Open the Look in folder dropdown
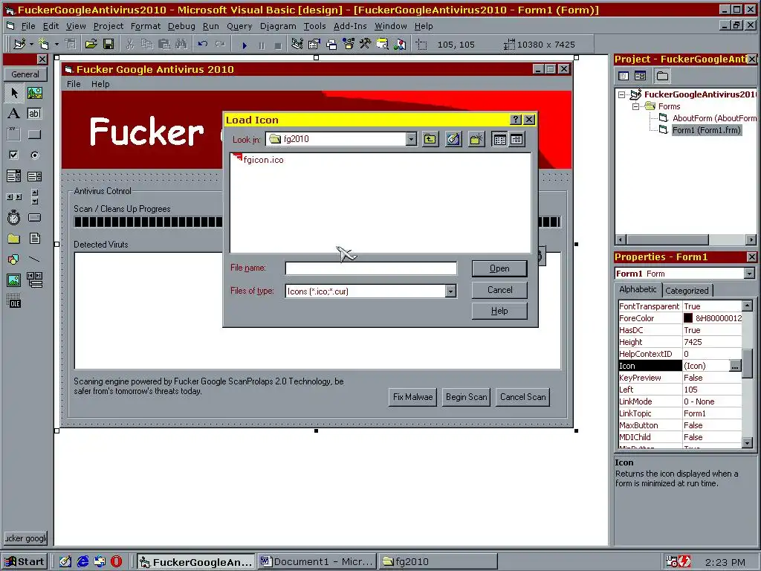The height and width of the screenshot is (571, 761). pyautogui.click(x=411, y=139)
